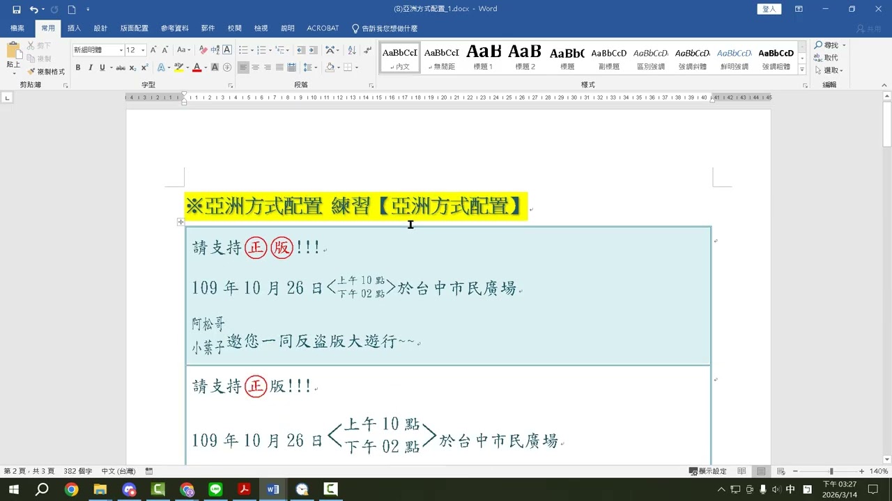Click the distributed alignment icon
This screenshot has height=501, width=892.
[x=291, y=67]
